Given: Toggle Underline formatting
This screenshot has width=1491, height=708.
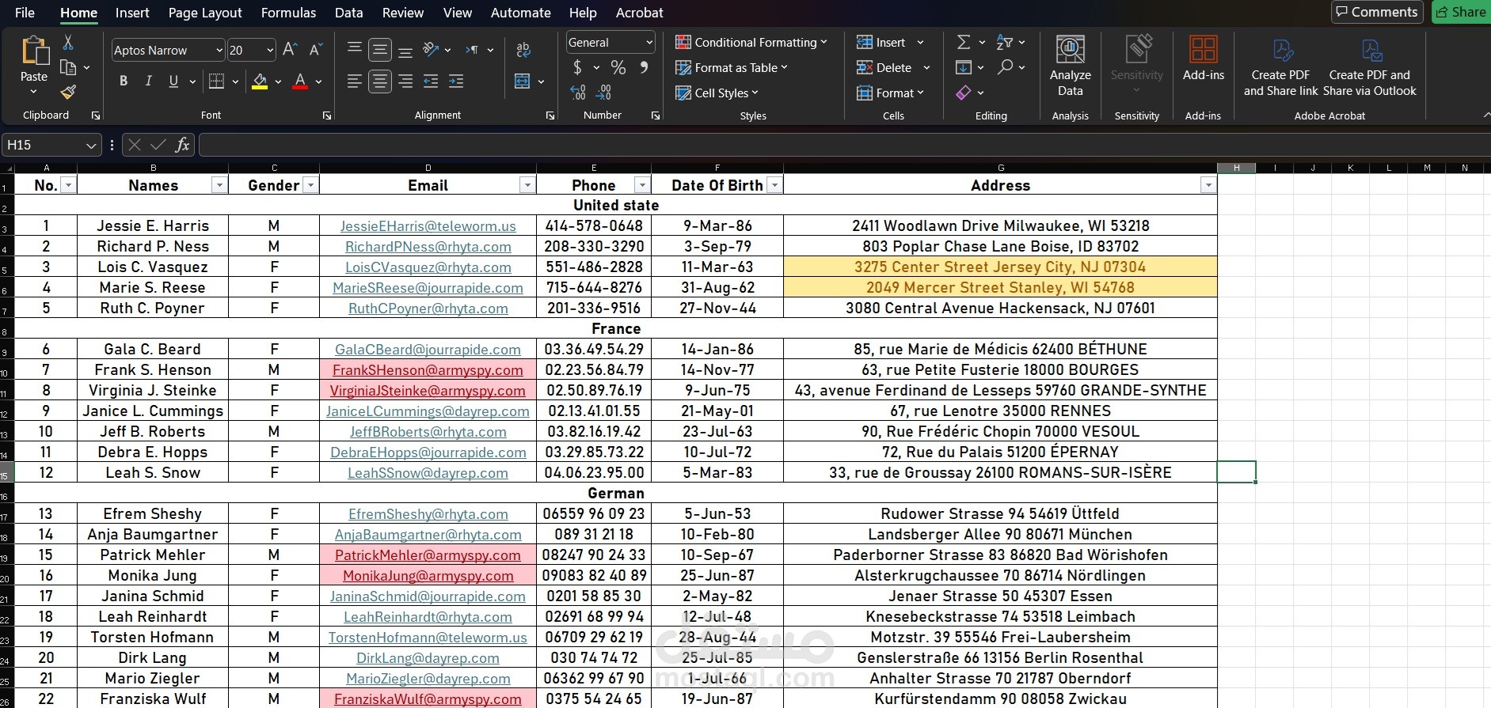Looking at the screenshot, I should click(173, 81).
